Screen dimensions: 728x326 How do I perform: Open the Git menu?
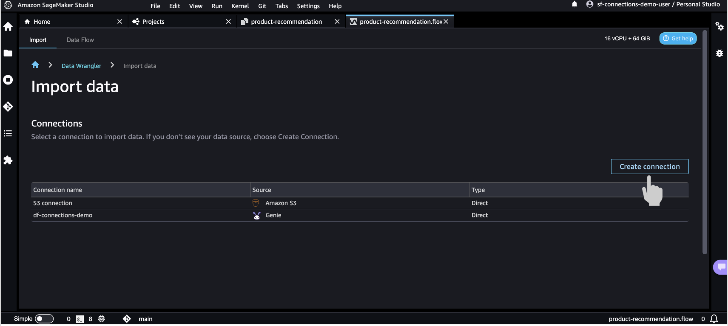pyautogui.click(x=262, y=6)
